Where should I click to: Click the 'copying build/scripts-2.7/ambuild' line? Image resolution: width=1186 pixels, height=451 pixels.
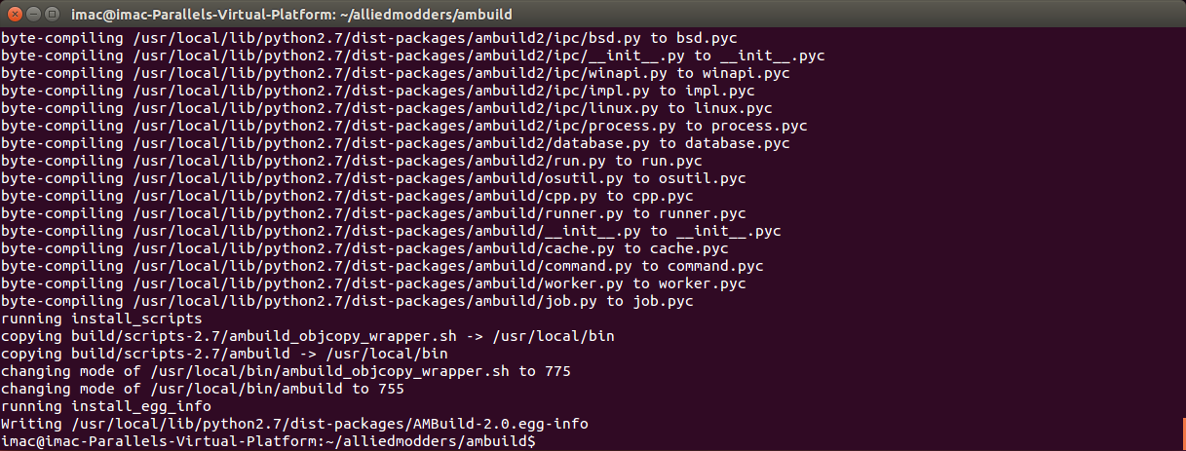[225, 354]
